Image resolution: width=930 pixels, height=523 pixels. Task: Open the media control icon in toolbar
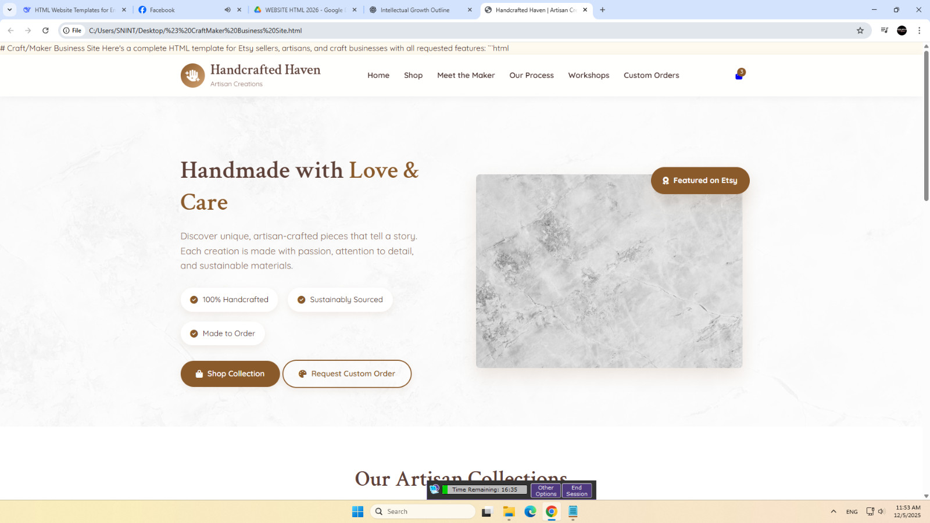[884, 31]
